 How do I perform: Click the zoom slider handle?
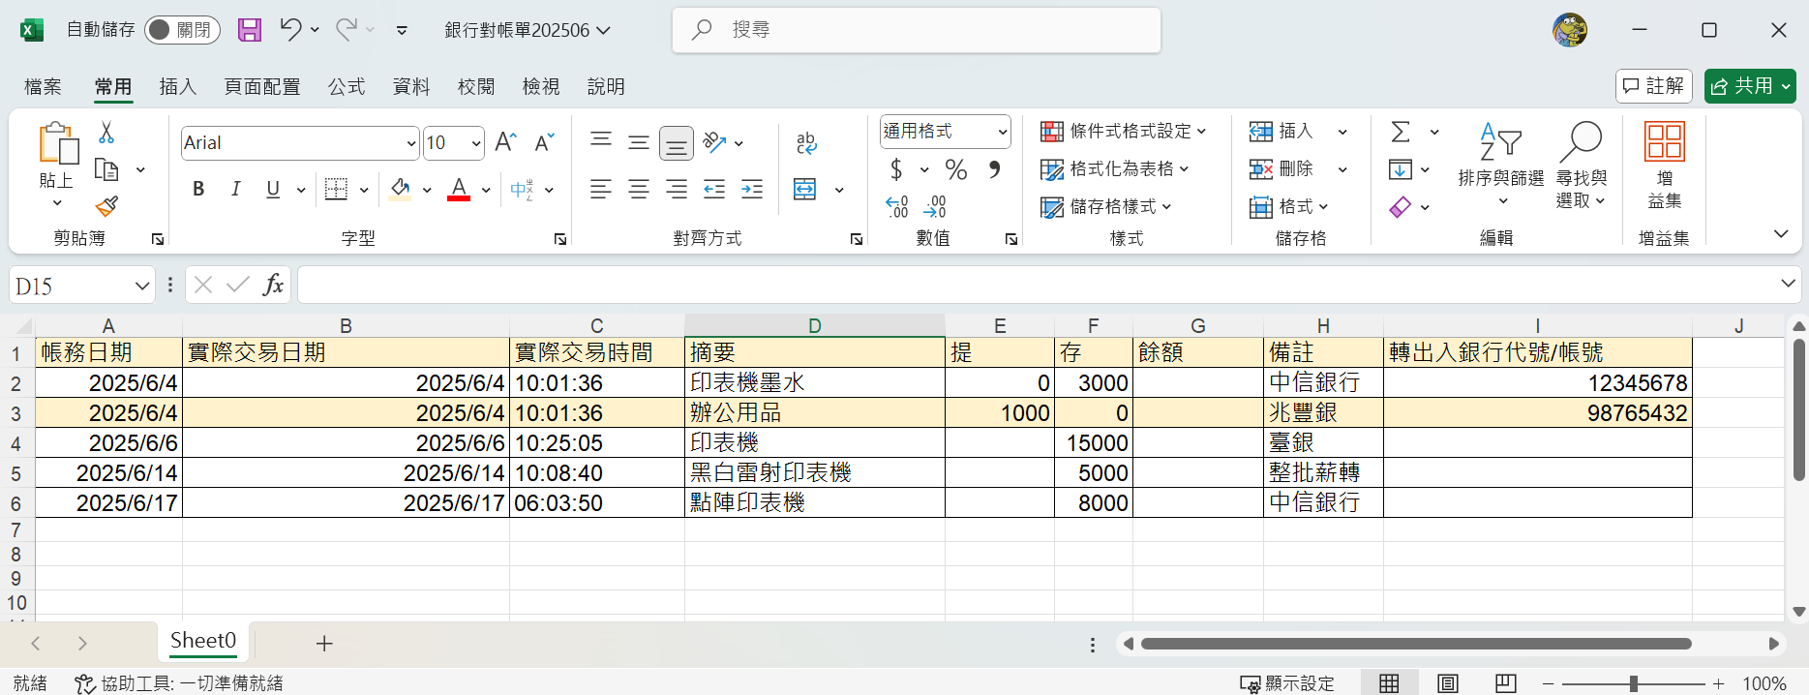point(1634,683)
